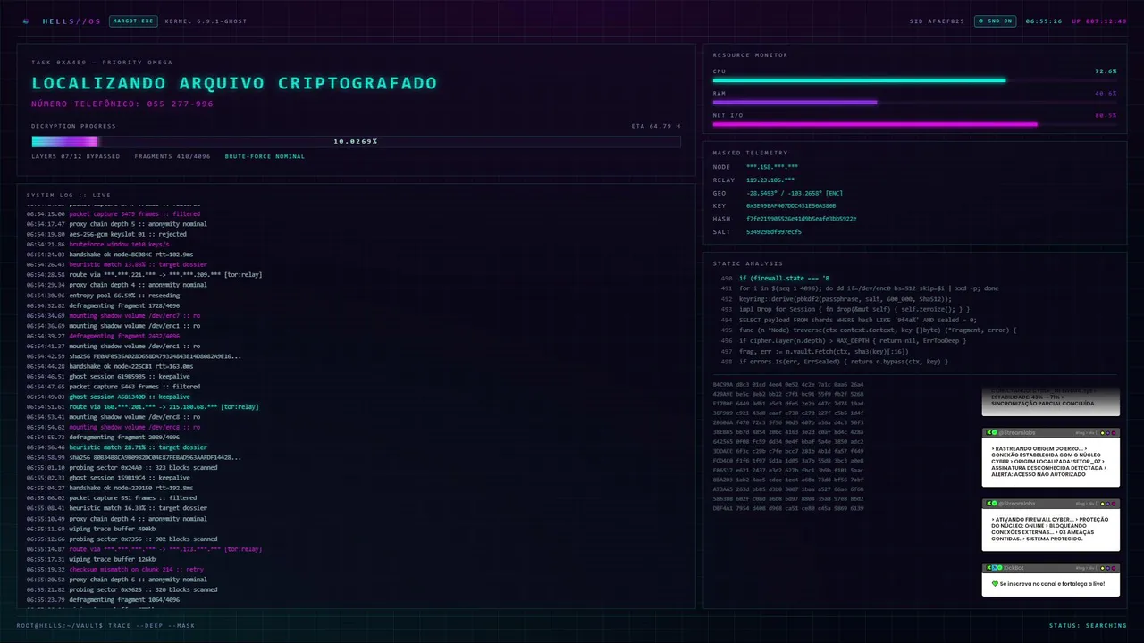This screenshot has height=643, width=1144.
Task: Click the green Kick badge on KickBot message
Action: click(x=988, y=568)
